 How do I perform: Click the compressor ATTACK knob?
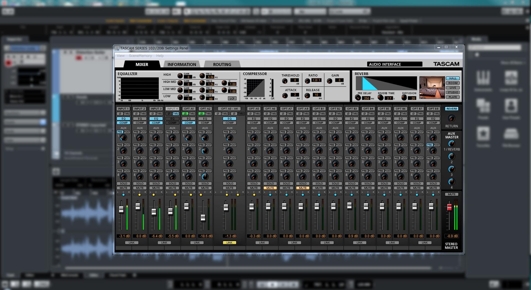(x=285, y=96)
